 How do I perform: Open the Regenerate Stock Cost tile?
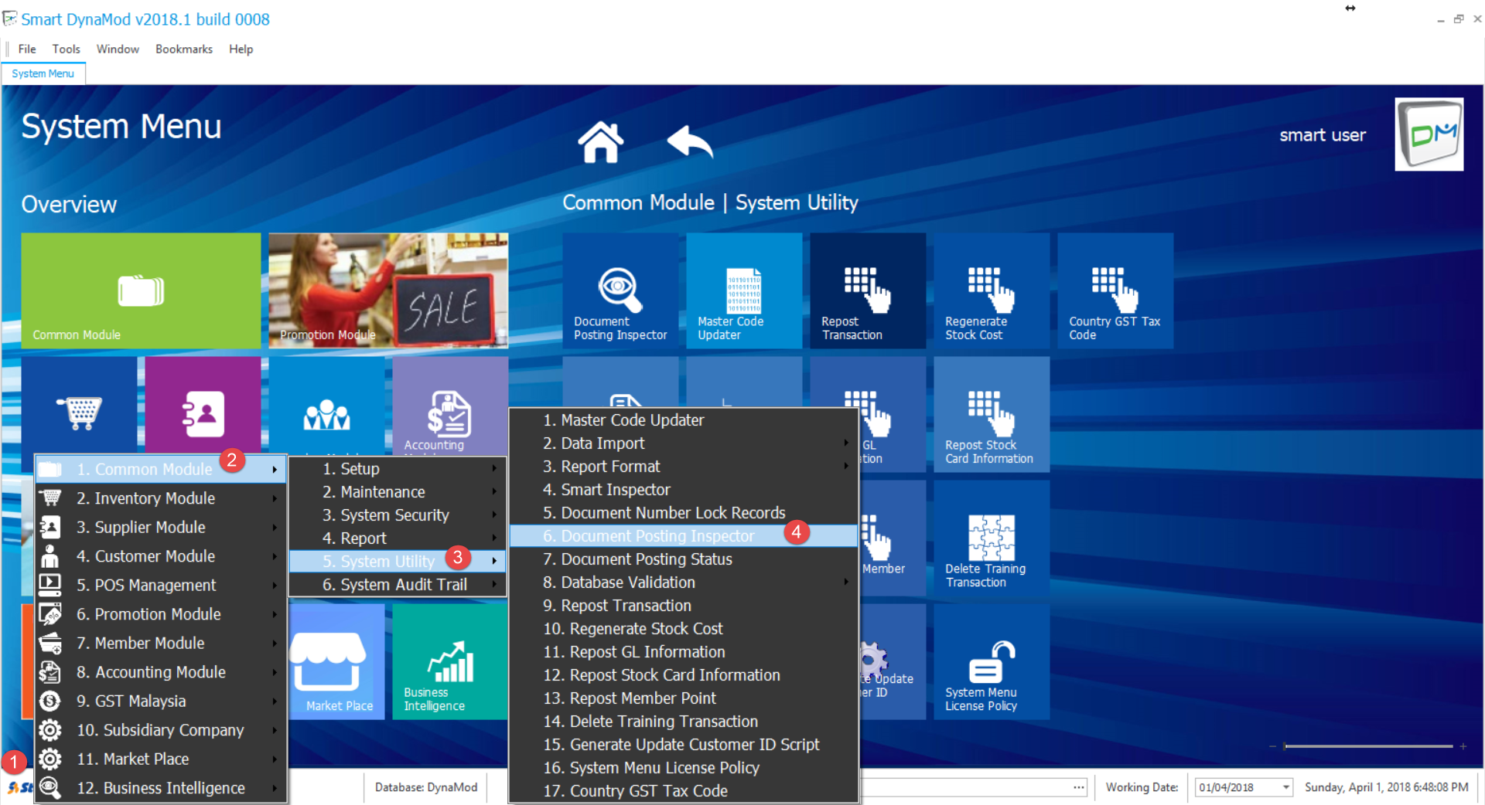click(x=992, y=290)
